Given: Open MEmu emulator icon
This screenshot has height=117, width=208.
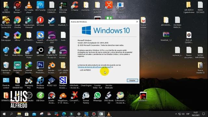Looking at the screenshot, I should pyautogui.click(x=17, y=36).
